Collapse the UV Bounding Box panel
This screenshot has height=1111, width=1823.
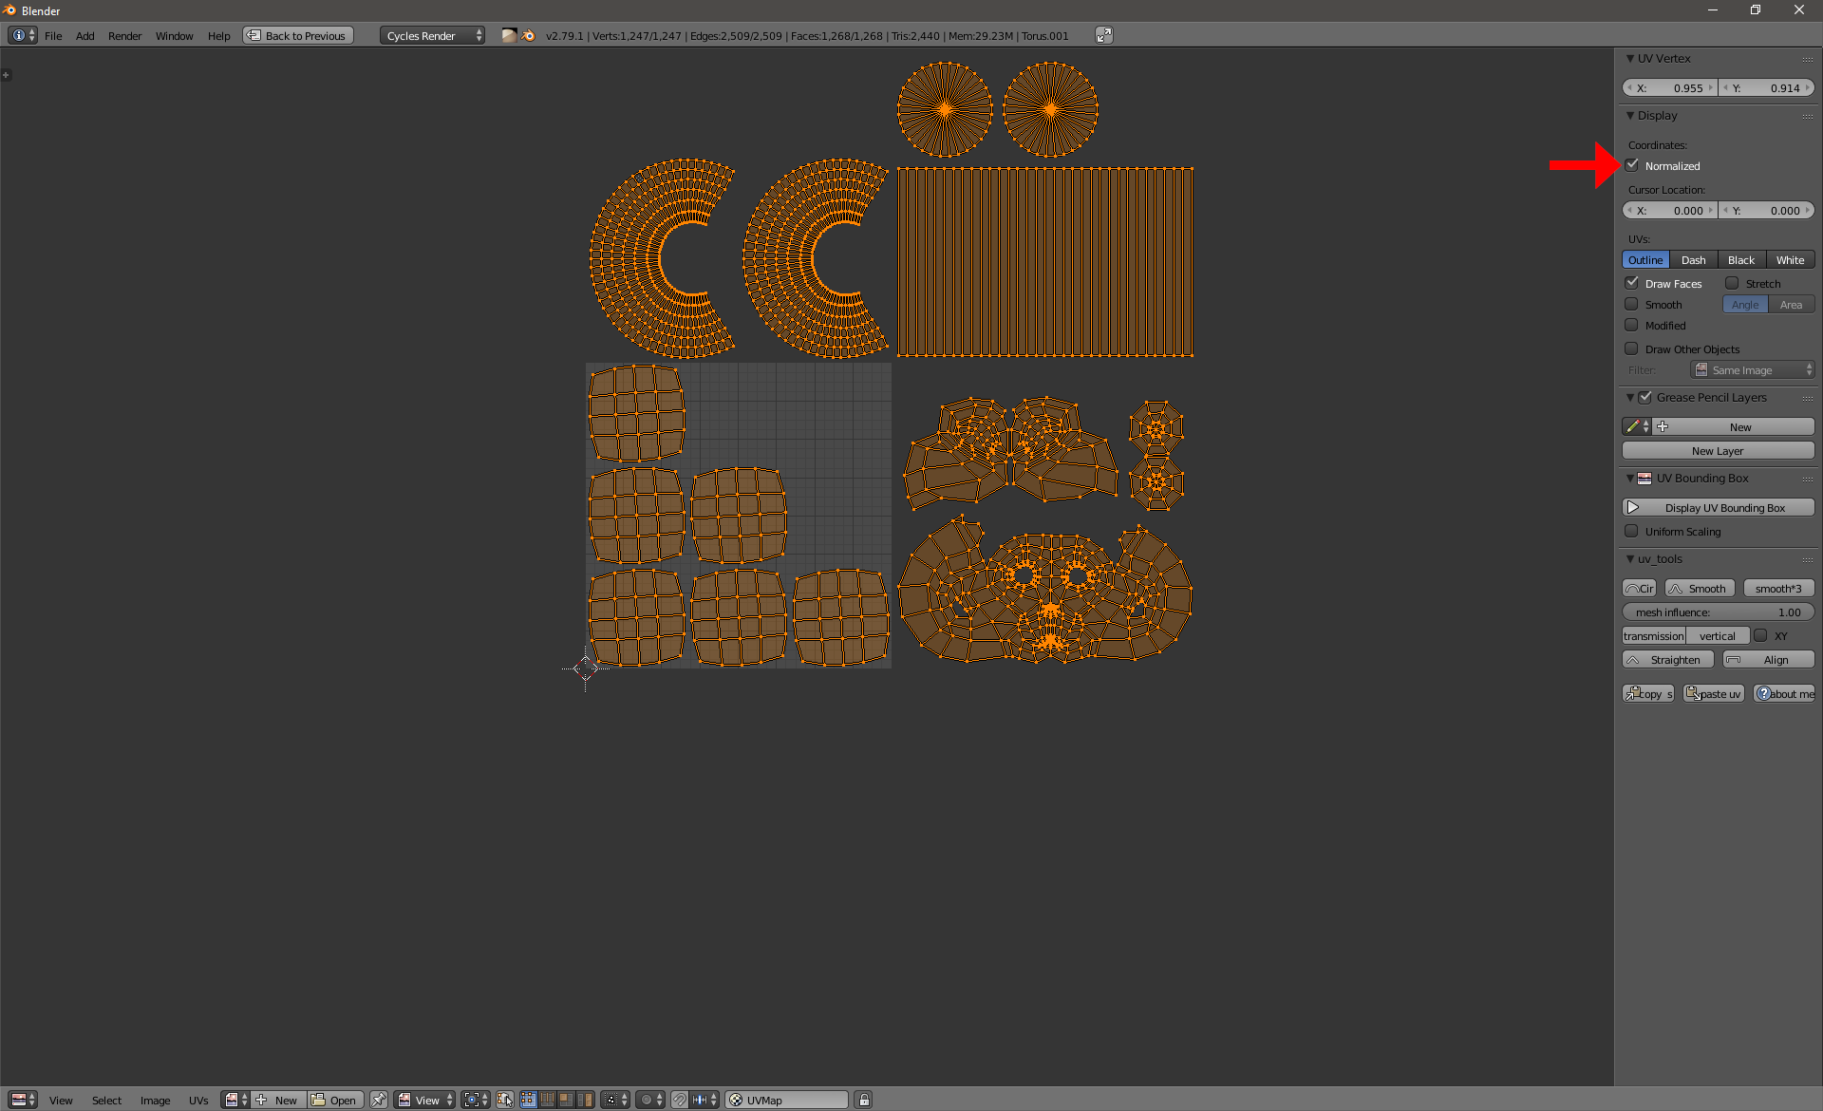[x=1630, y=479]
